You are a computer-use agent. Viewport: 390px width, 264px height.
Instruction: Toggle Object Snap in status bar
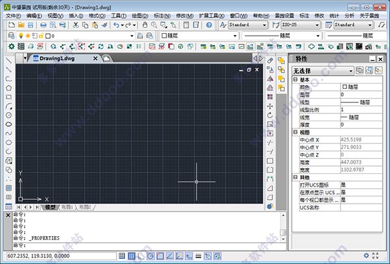pos(160,256)
